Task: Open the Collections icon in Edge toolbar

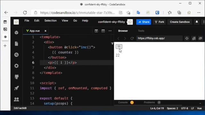Action: click(x=179, y=13)
